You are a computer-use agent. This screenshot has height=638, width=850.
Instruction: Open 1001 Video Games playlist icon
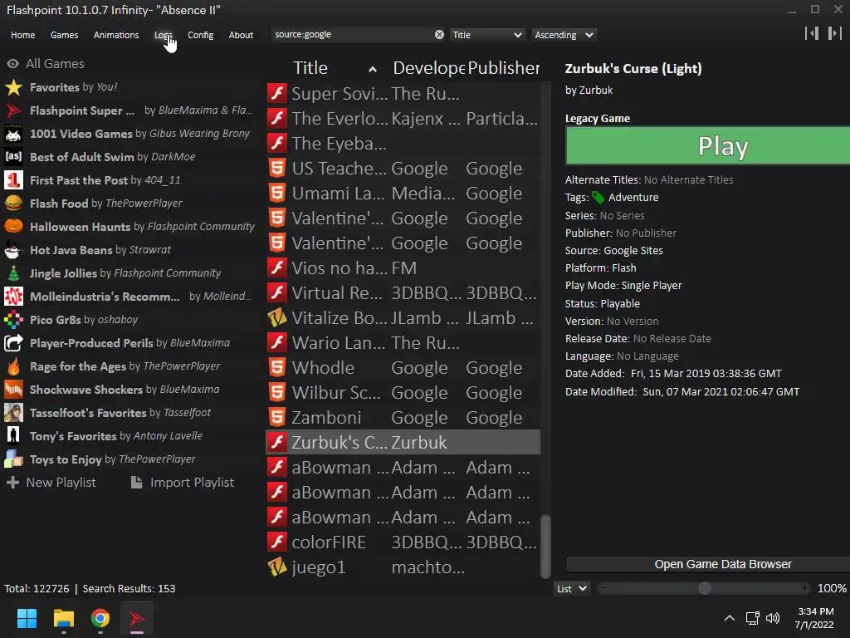tap(13, 134)
